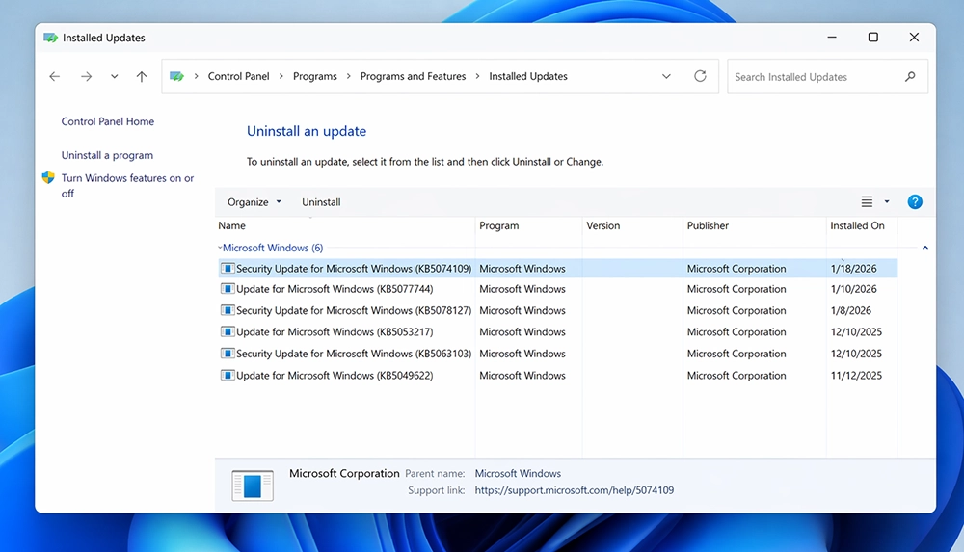
Task: Change view with the list view icon
Action: (867, 201)
